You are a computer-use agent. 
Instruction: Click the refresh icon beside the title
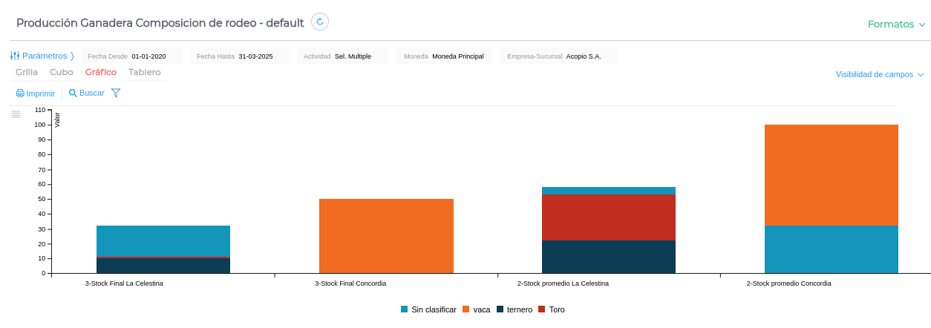[320, 22]
